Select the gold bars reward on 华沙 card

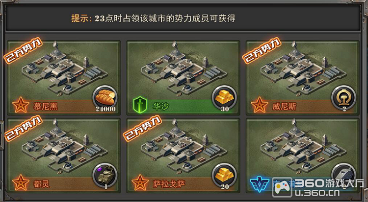pos(224,98)
